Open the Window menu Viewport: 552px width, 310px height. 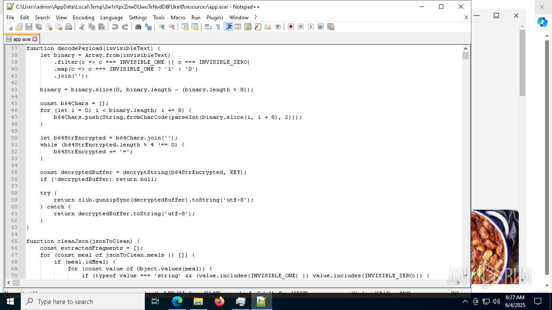pos(238,18)
